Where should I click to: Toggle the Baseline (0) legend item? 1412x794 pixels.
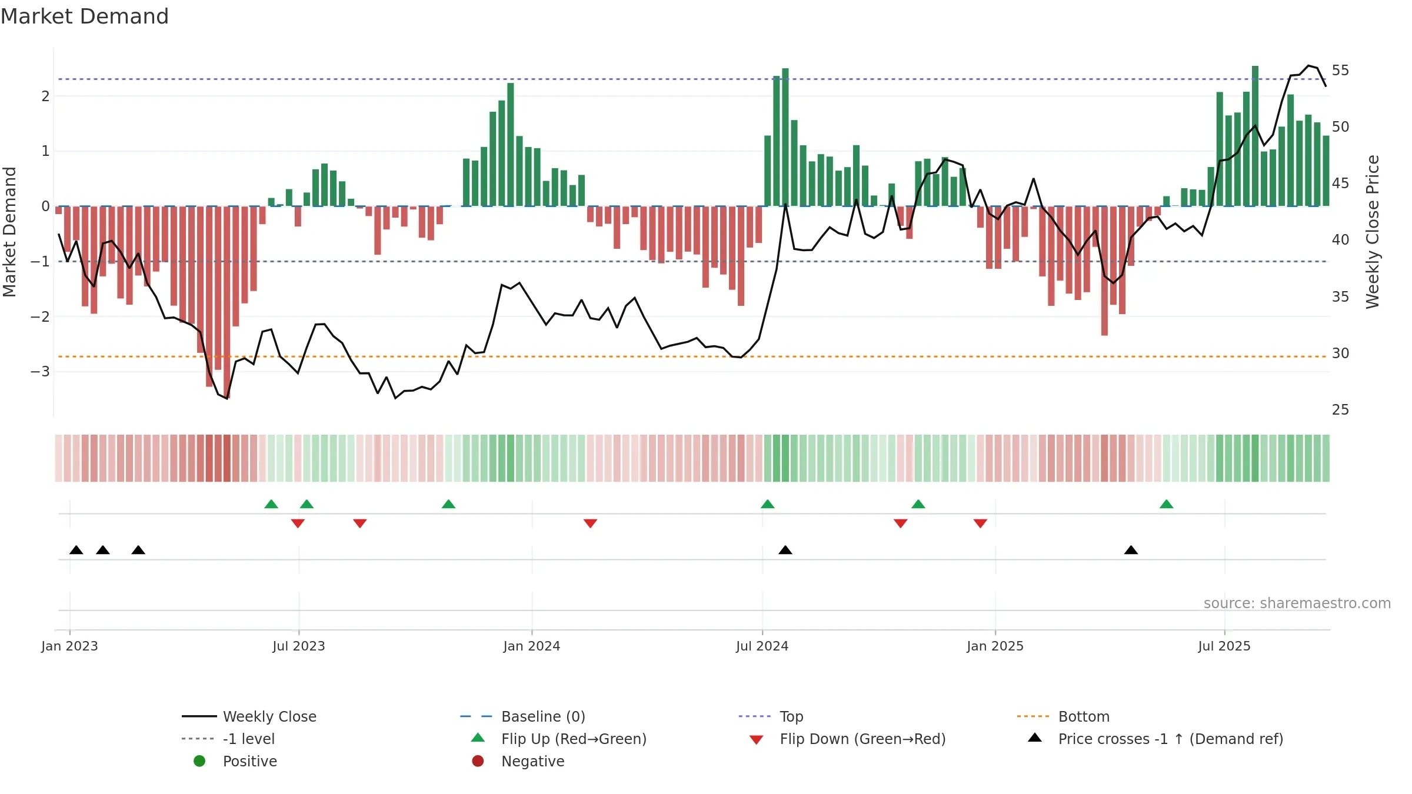[x=522, y=716]
